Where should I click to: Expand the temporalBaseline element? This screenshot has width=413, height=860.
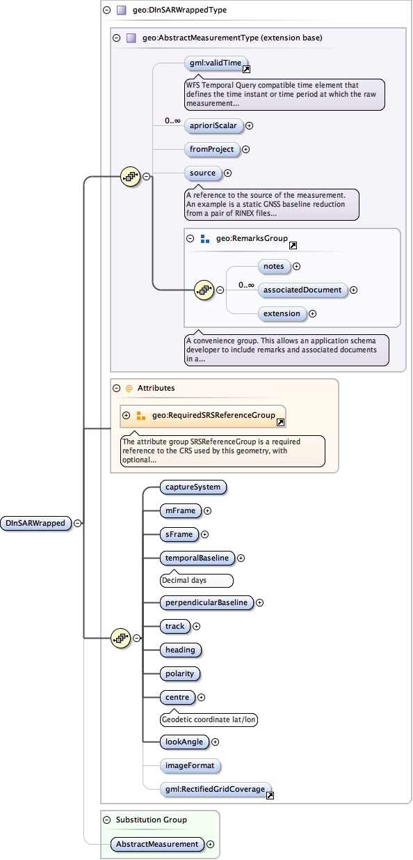241,558
